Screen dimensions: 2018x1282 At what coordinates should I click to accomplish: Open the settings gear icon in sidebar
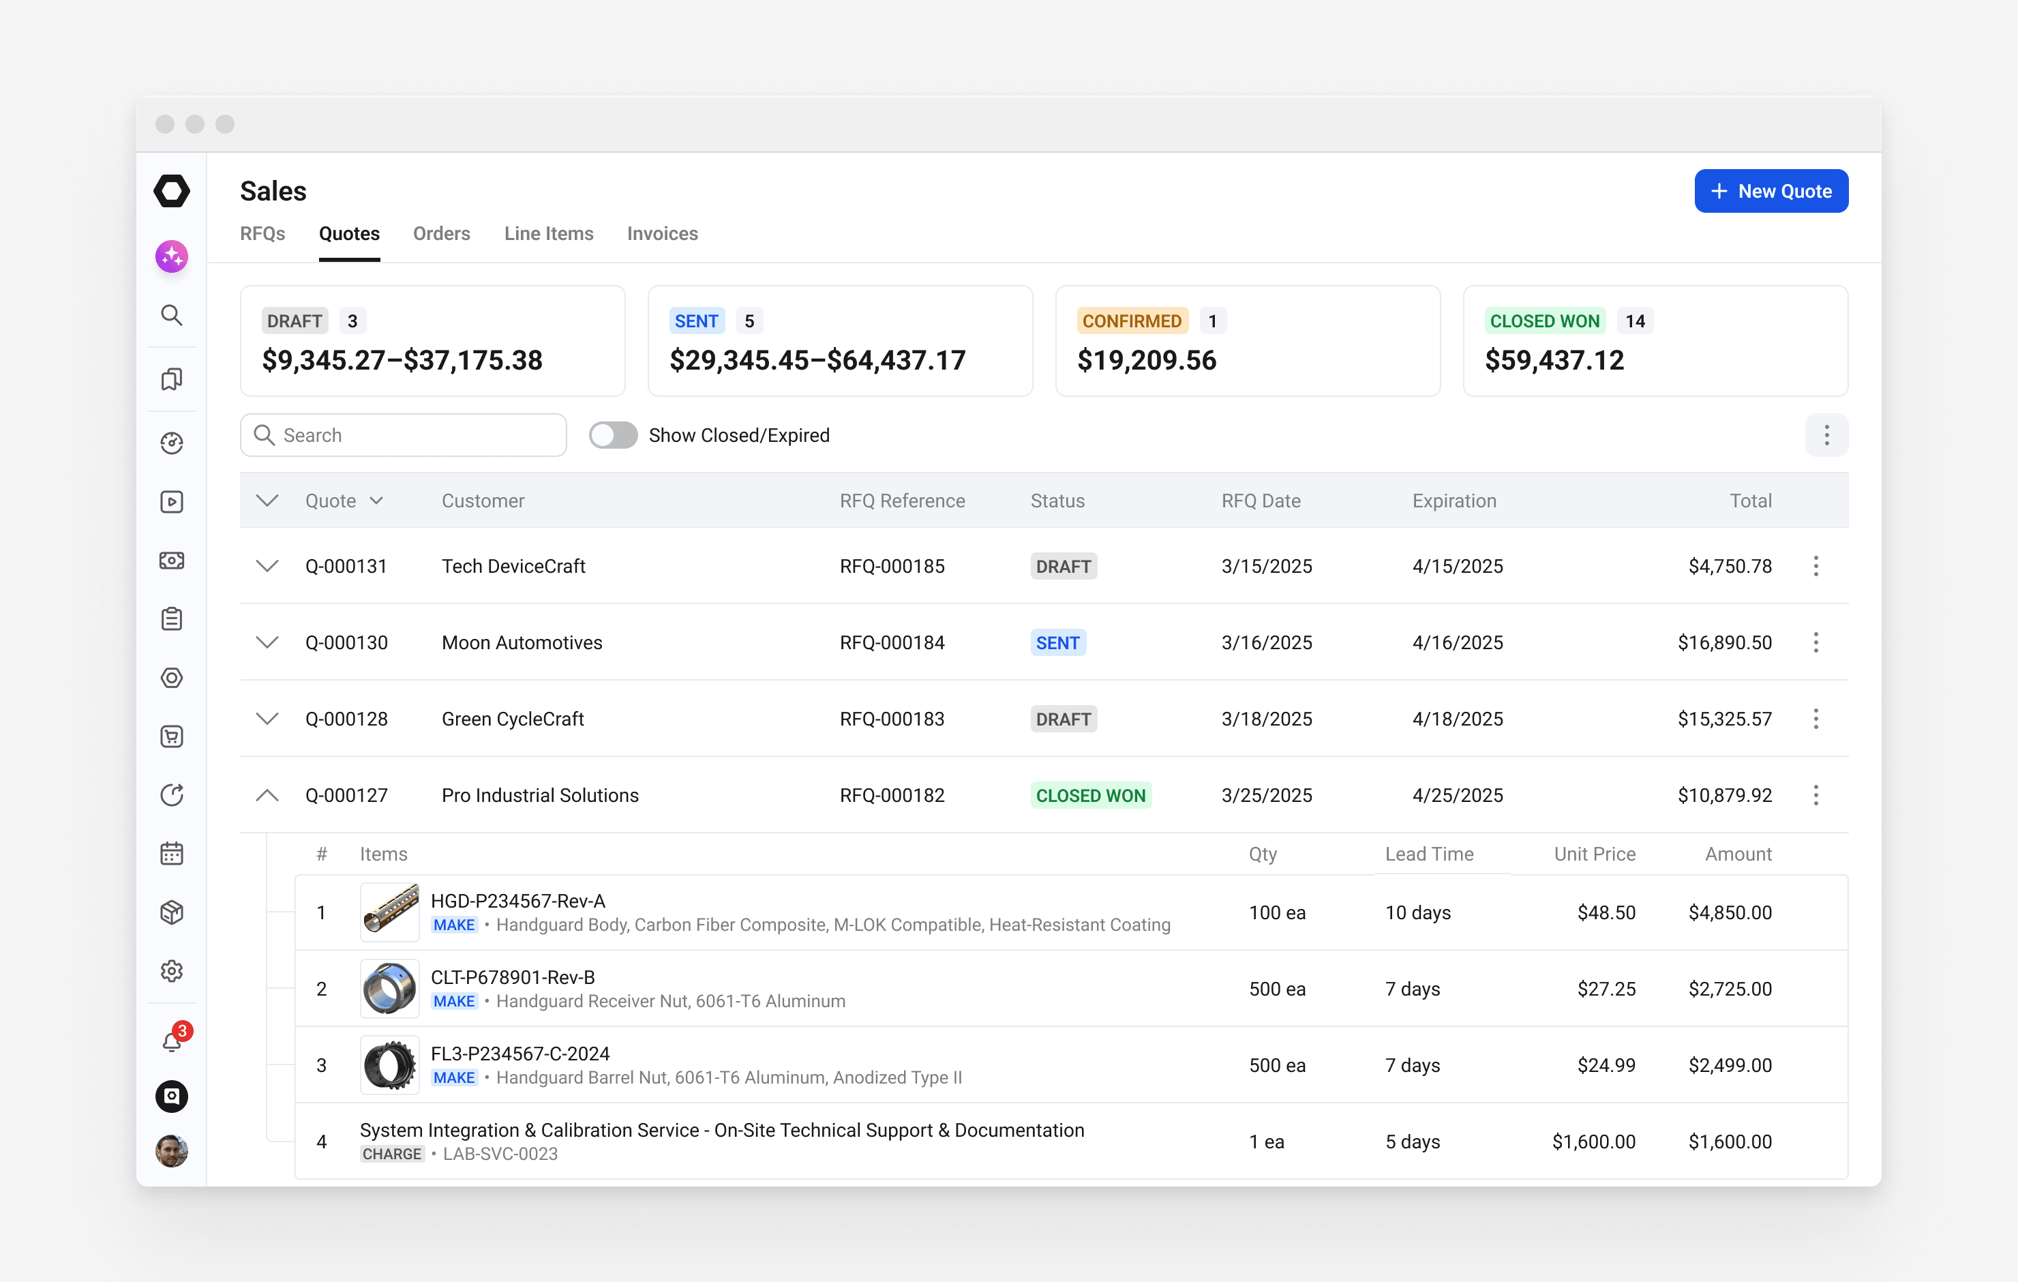pyautogui.click(x=171, y=971)
